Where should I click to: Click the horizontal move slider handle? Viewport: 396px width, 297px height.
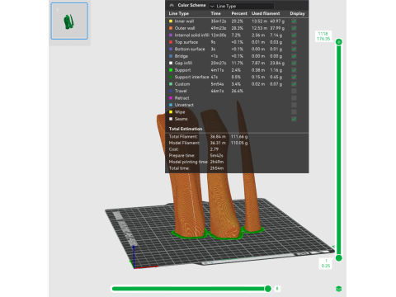(x=268, y=289)
